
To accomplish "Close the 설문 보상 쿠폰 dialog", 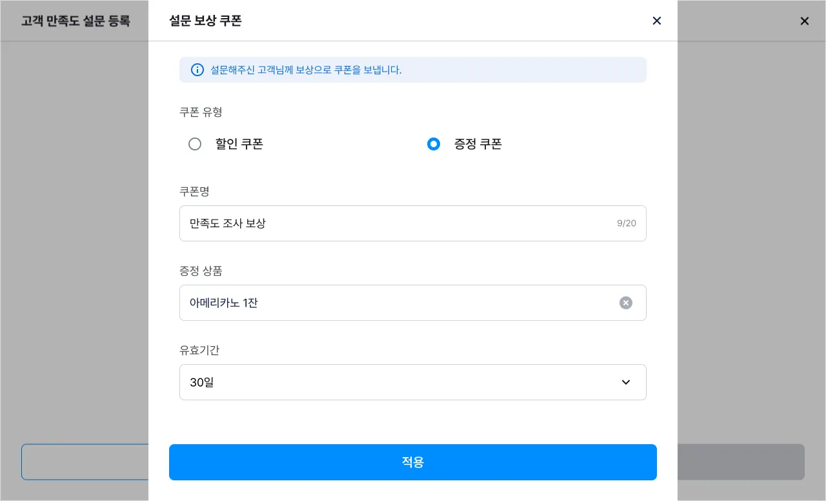I will (657, 21).
